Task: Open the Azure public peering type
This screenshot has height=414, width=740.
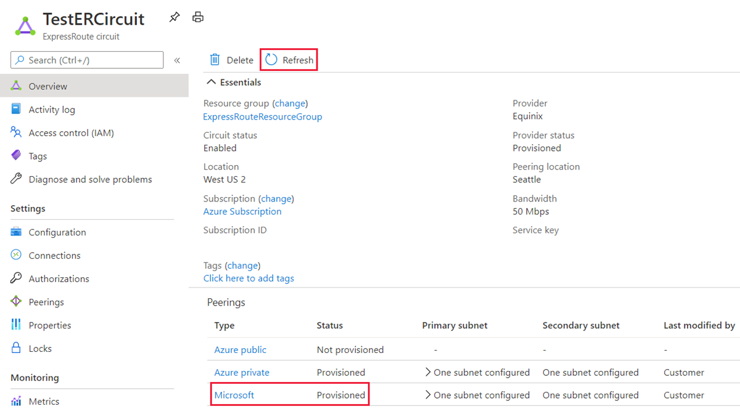Action: point(240,350)
